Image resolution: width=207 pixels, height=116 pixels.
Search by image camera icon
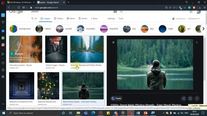click(x=115, y=12)
